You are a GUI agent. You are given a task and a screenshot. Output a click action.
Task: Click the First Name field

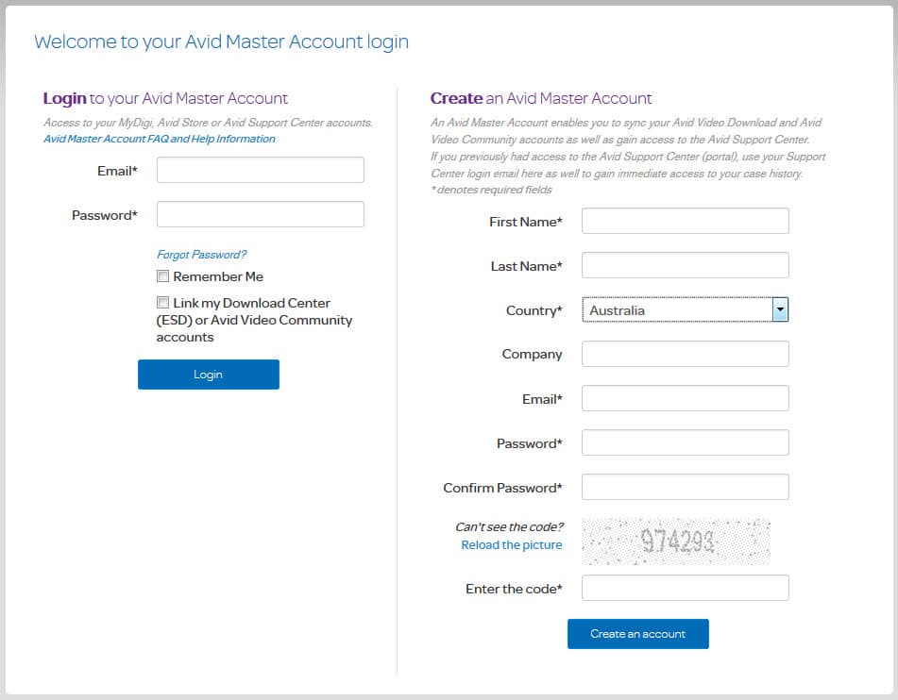685,221
